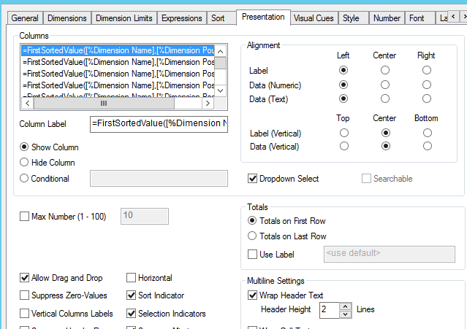467x329 pixels.
Task: Click the Columns horizontal scrollbar thumb
Action: point(104,104)
